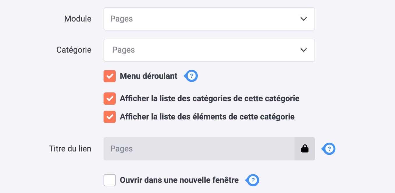This screenshot has height=193, width=395.
Task: Open the help tooltip next to Titre du lien
Action: (x=329, y=149)
